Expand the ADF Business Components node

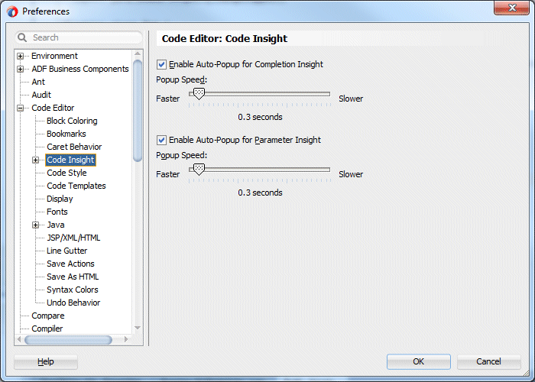(20, 69)
